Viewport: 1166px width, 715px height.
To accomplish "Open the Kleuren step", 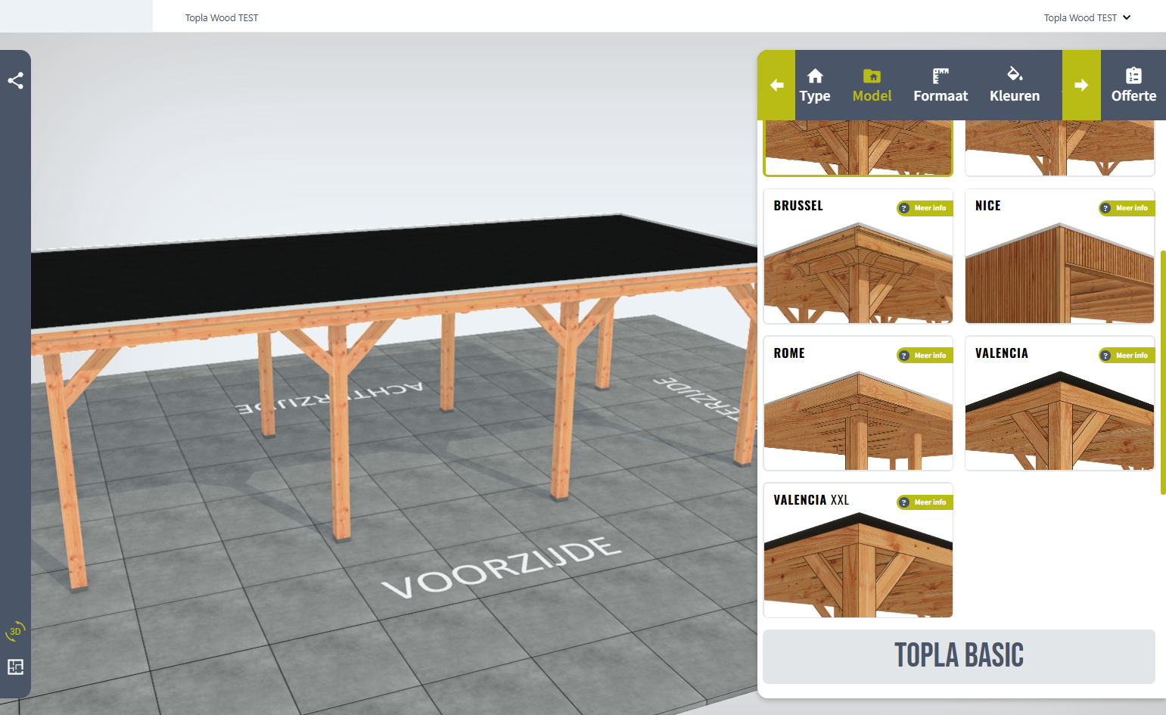I will click(1015, 85).
